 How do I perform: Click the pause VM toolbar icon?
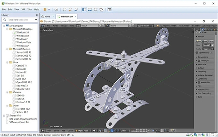click(45, 9)
